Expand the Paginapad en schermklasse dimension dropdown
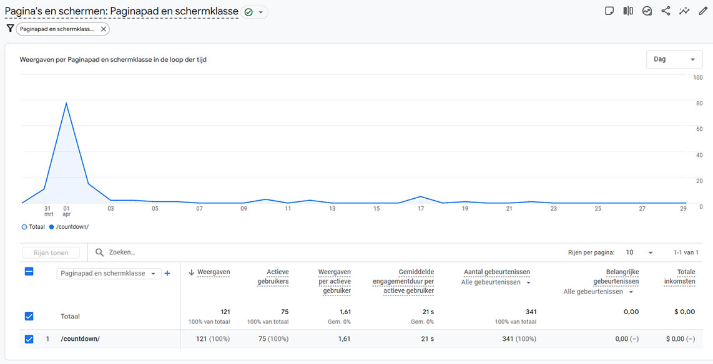 pyautogui.click(x=109, y=274)
